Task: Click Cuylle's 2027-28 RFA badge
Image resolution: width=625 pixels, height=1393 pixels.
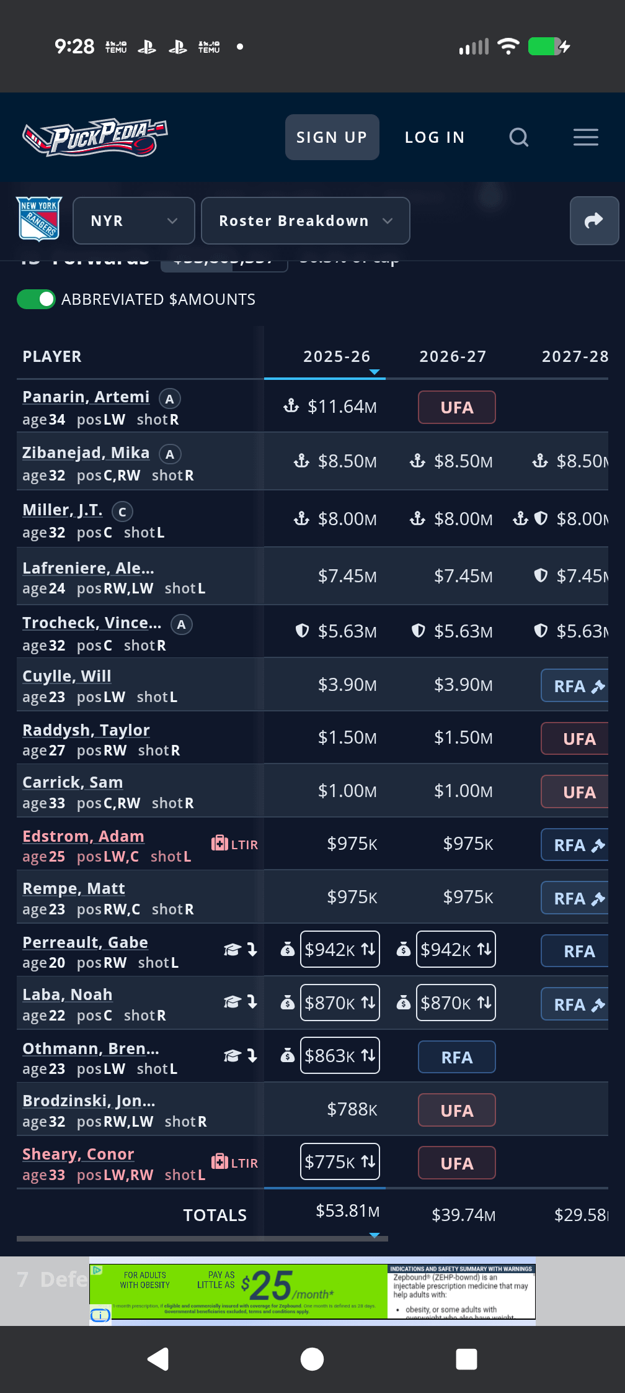Action: pos(575,686)
